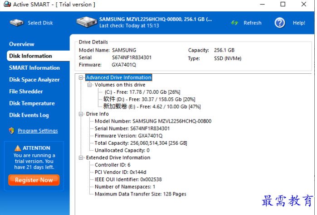The image size is (317, 215).
Task: Open the Program Settings link
Action: tap(38, 131)
